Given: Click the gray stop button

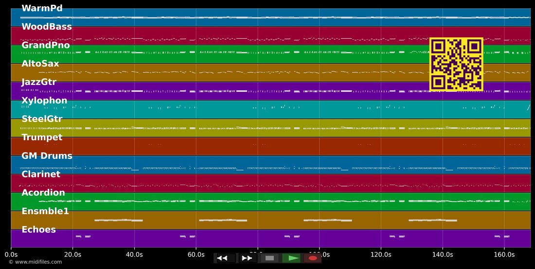Looking at the screenshot, I should point(269,258).
